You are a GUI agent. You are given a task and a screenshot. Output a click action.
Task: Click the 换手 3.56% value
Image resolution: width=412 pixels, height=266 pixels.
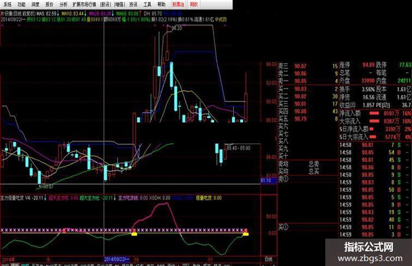click(368, 89)
